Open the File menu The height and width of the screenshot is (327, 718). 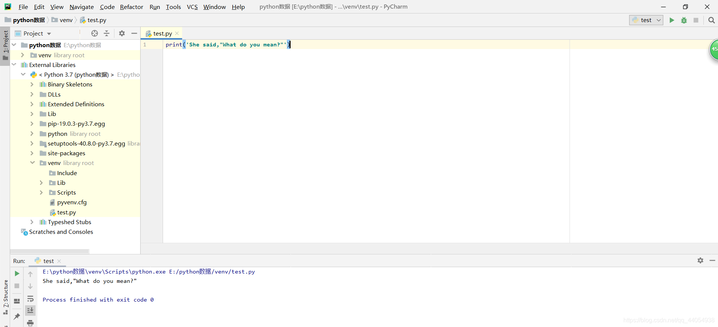(x=23, y=7)
